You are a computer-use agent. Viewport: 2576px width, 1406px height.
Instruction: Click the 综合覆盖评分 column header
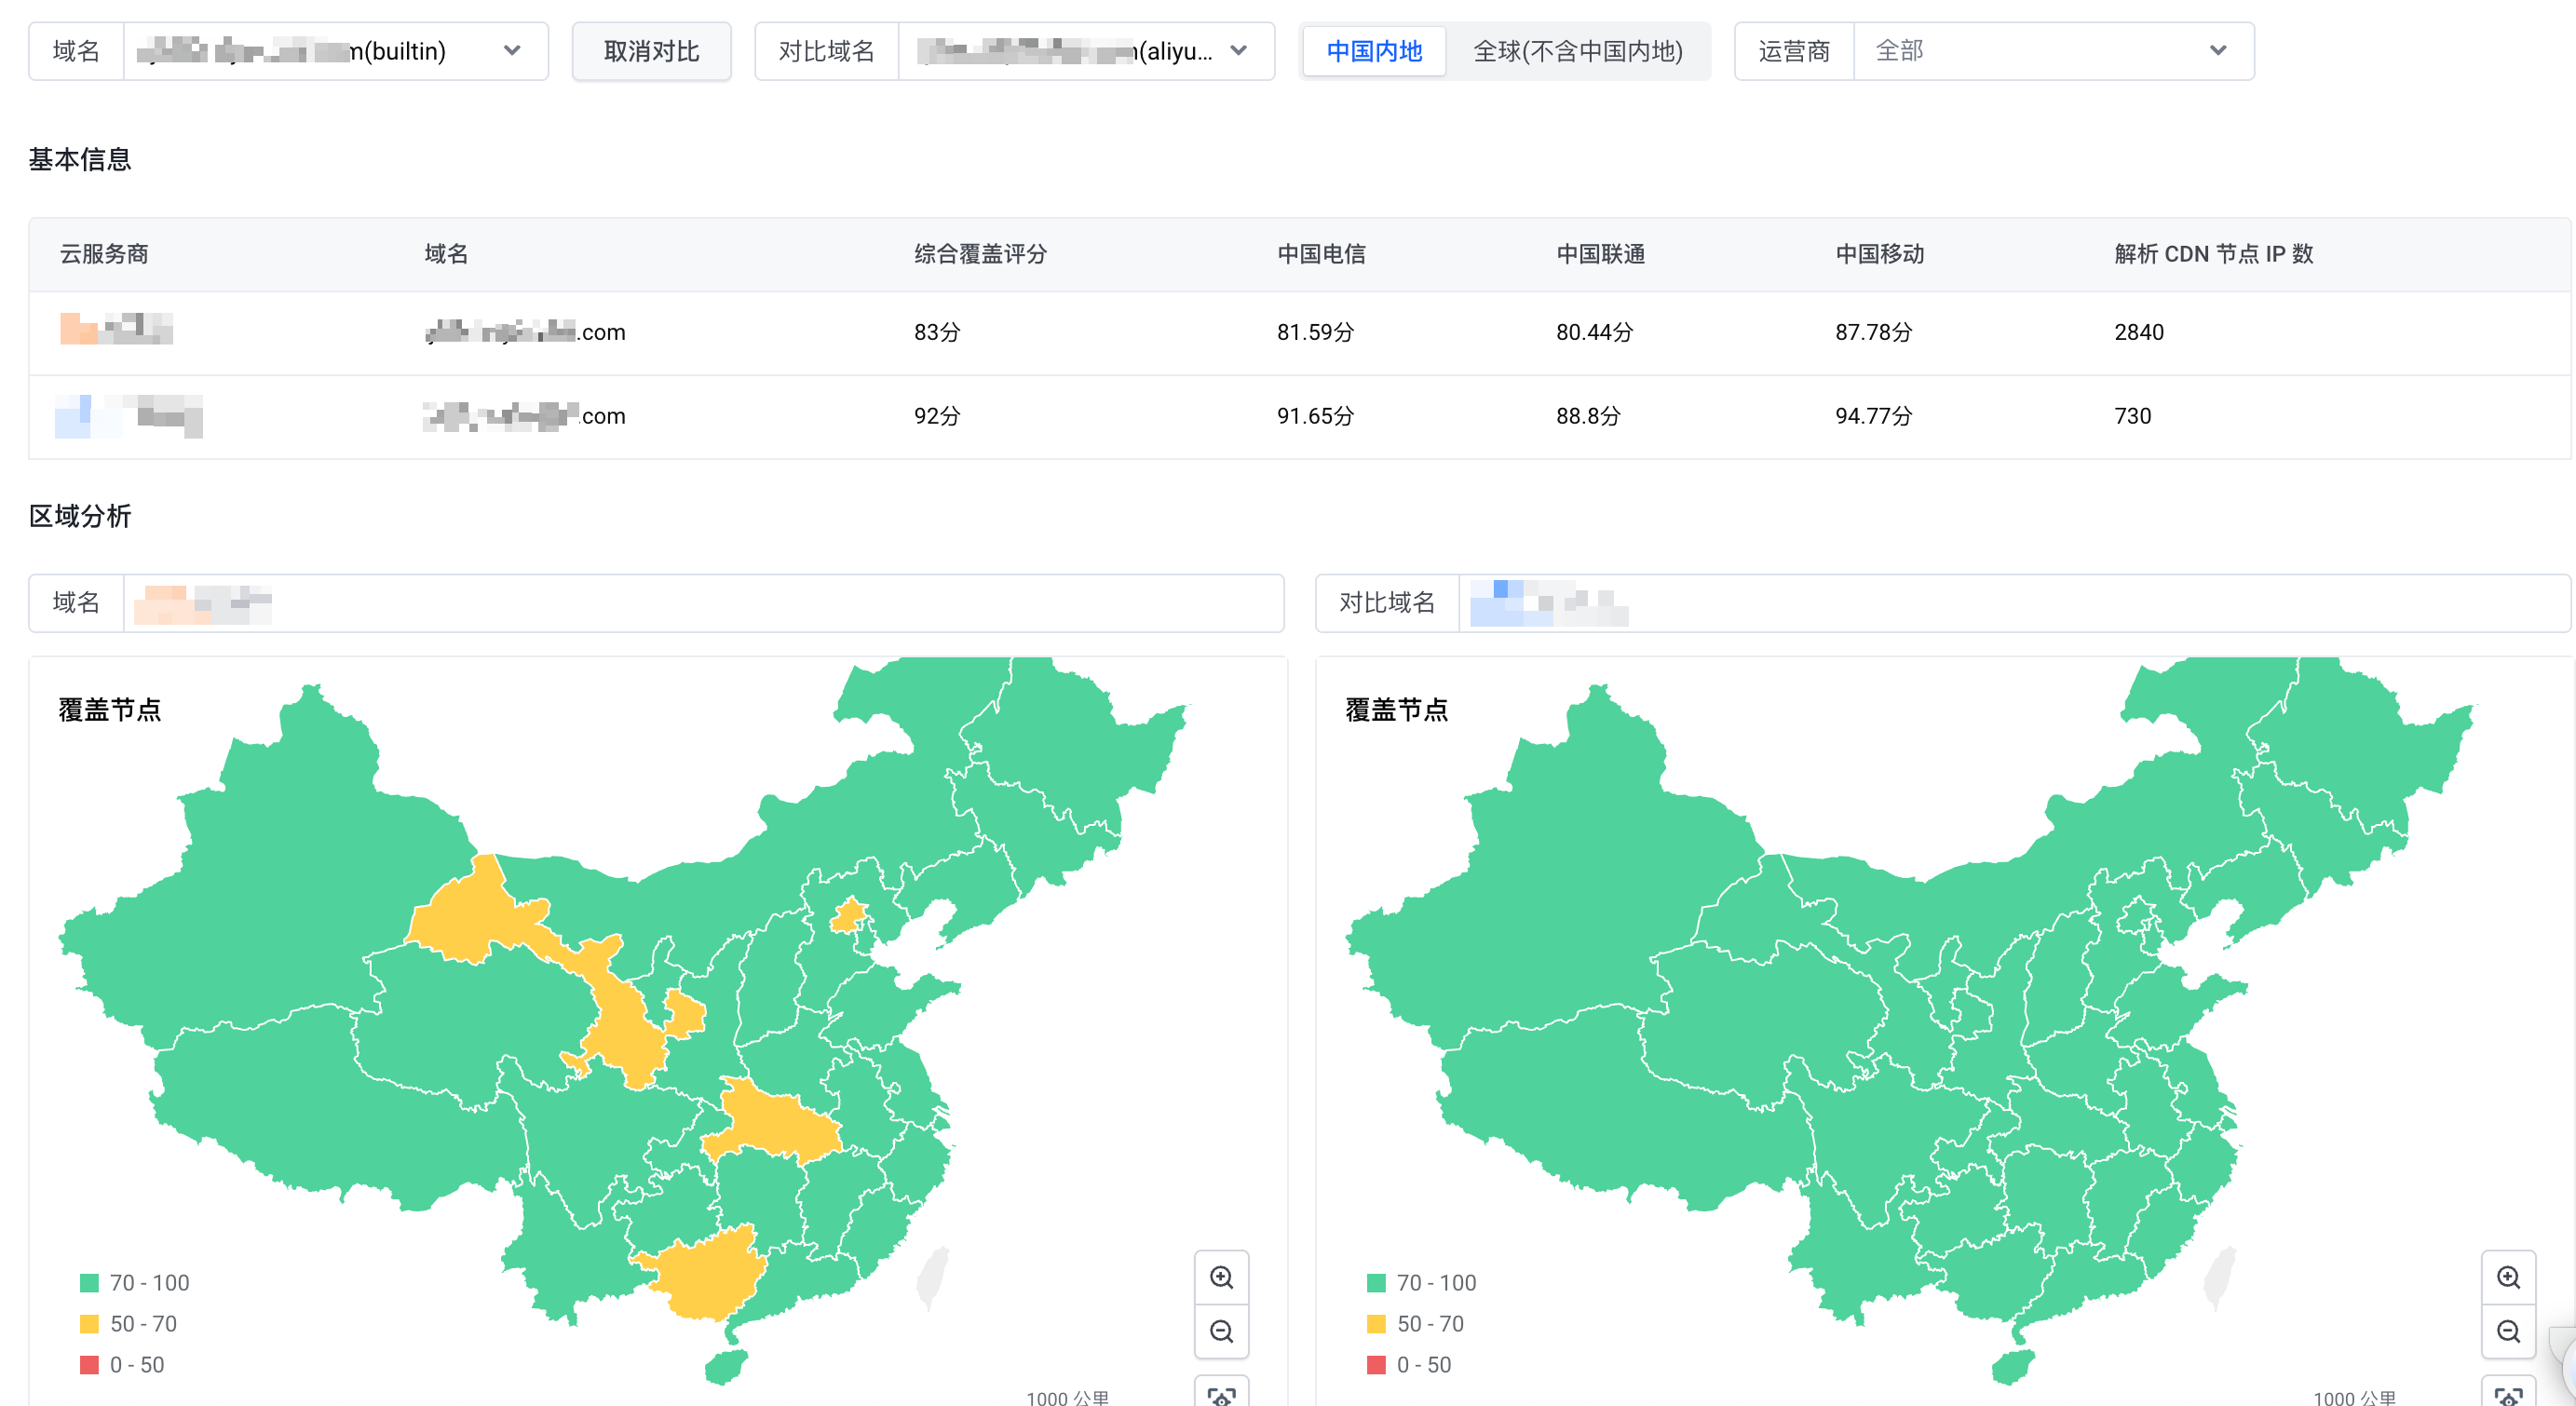(x=980, y=254)
